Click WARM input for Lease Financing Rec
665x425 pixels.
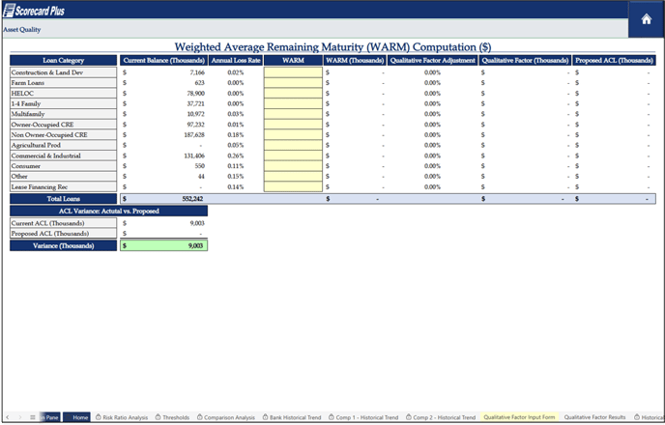tap(293, 186)
